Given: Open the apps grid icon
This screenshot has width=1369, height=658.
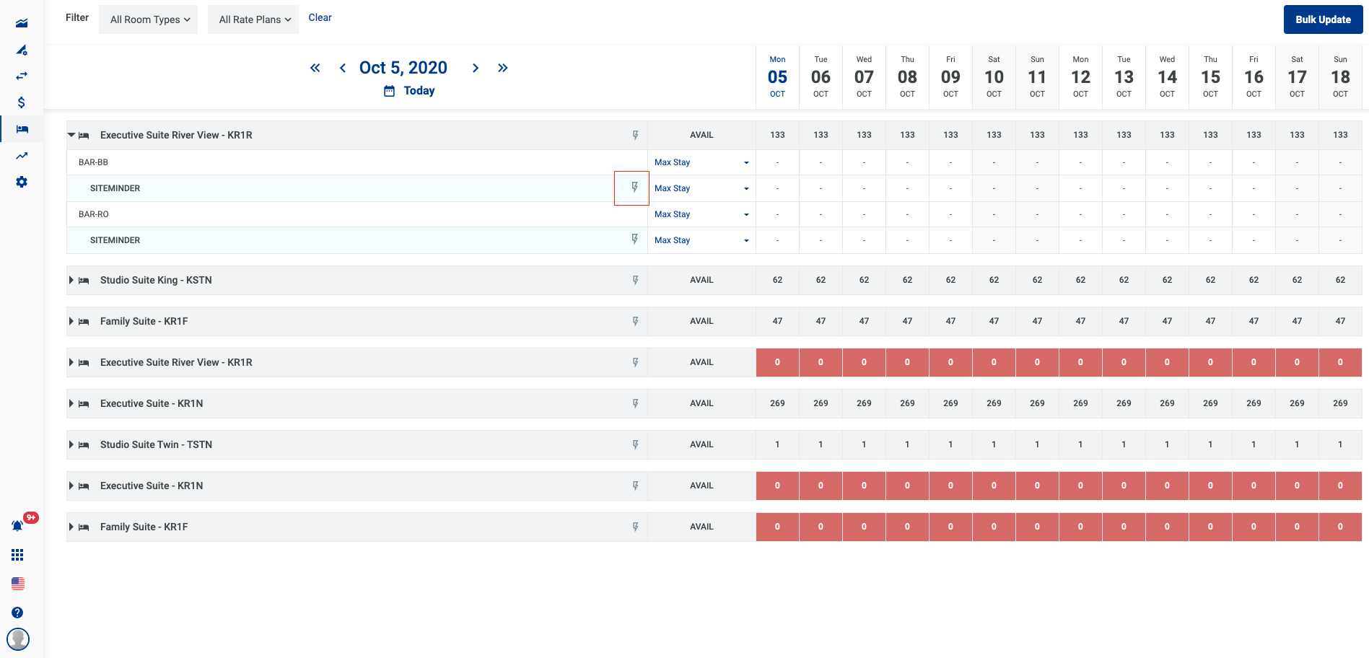Looking at the screenshot, I should [17, 555].
